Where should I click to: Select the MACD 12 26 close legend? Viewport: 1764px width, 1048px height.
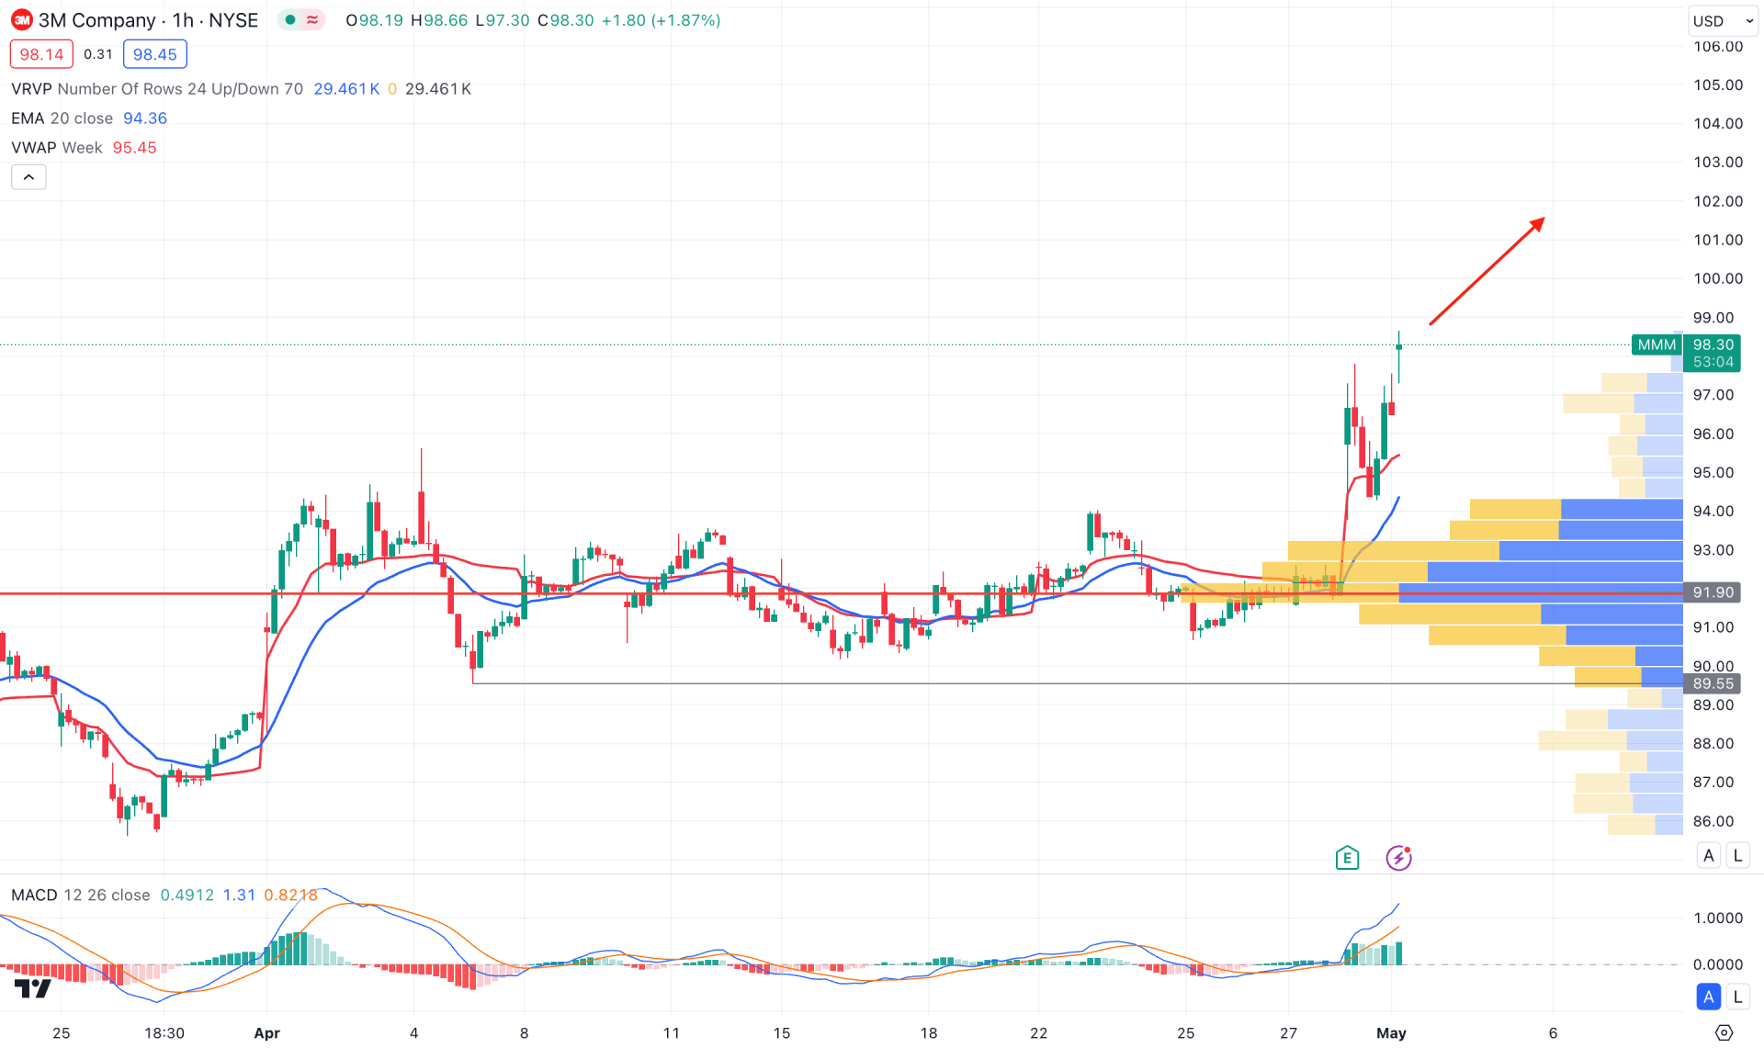point(80,895)
